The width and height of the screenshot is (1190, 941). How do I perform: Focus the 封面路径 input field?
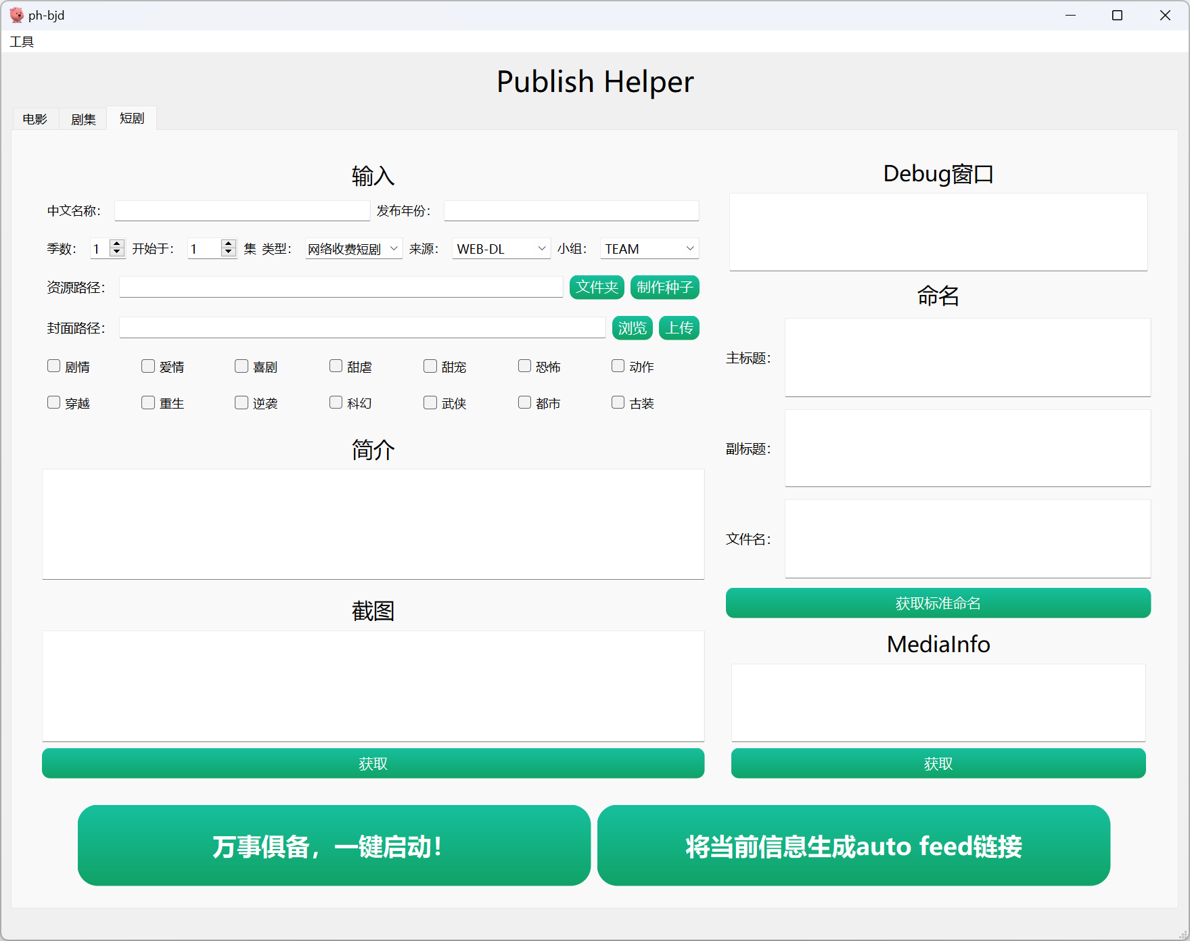point(363,327)
